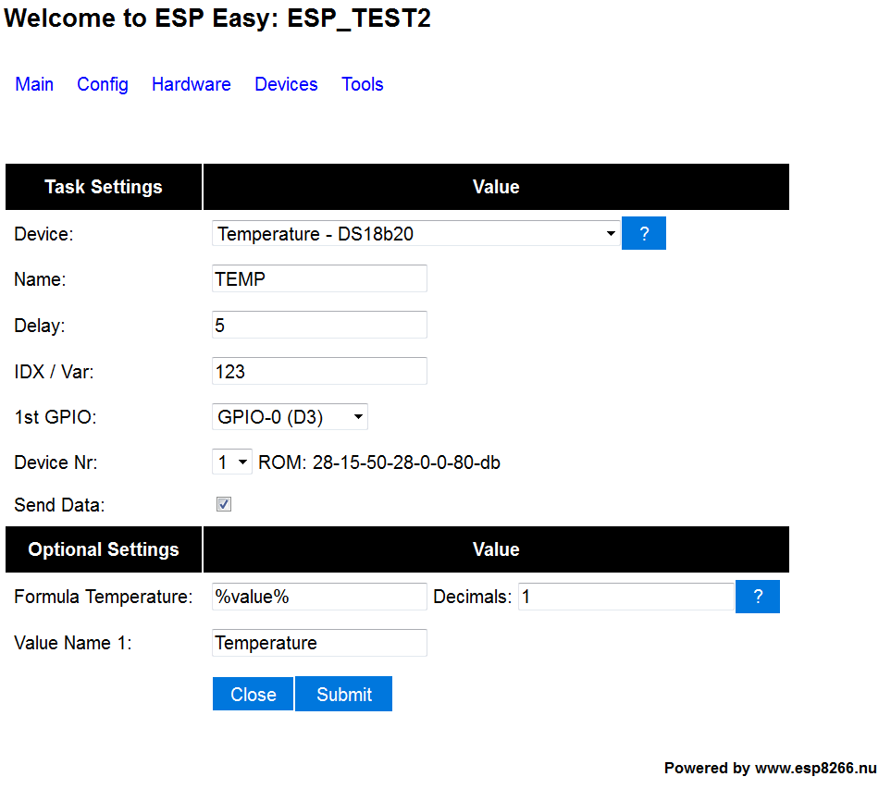Switch to the Devices page

coord(286,84)
